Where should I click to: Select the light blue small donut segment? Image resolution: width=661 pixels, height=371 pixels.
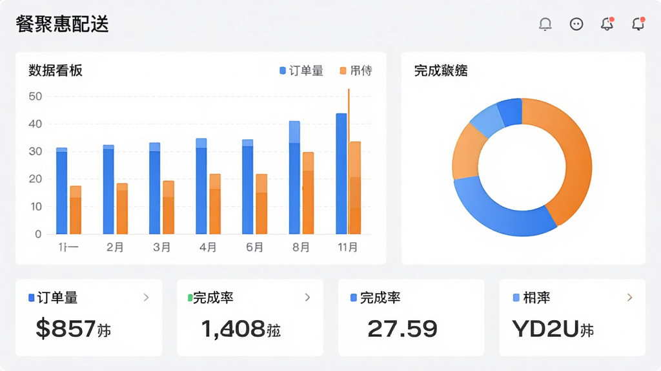point(487,121)
